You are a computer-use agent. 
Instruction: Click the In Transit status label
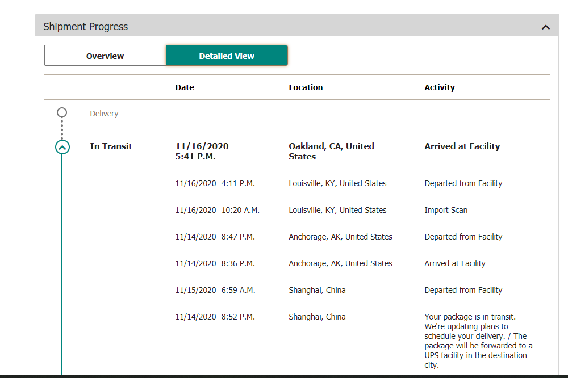pos(111,146)
